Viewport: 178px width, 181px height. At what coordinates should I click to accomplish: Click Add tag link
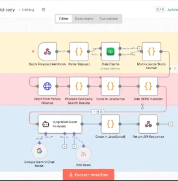pyautogui.click(x=26, y=10)
